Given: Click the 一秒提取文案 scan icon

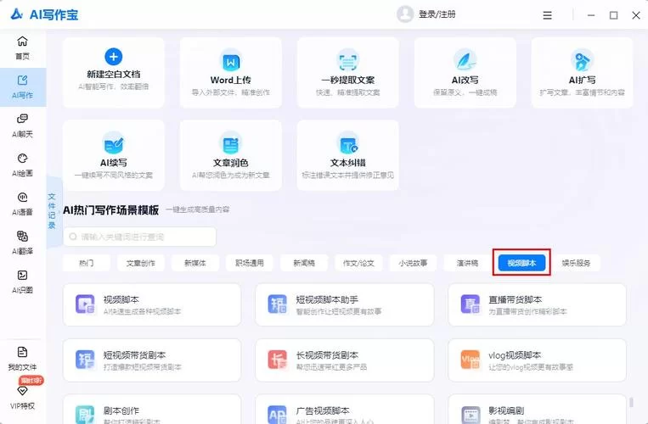Looking at the screenshot, I should [348, 62].
